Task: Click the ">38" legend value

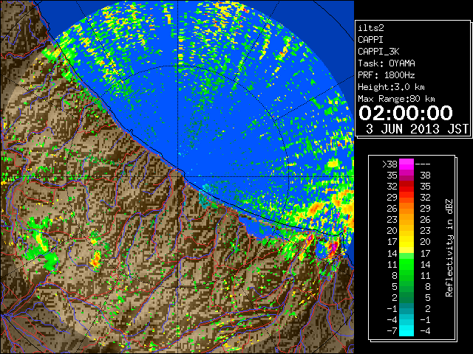Action: click(389, 164)
